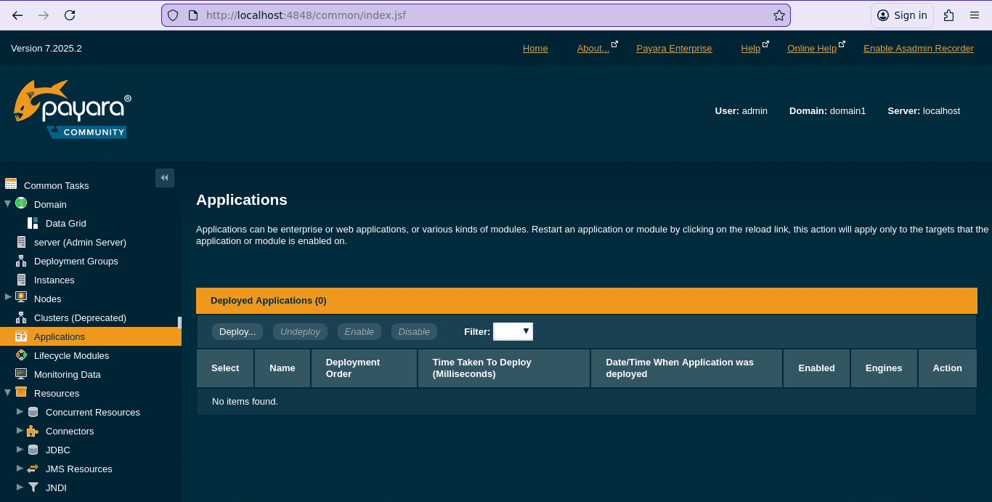This screenshot has width=992, height=502.
Task: Reload the browser page
Action: click(70, 15)
